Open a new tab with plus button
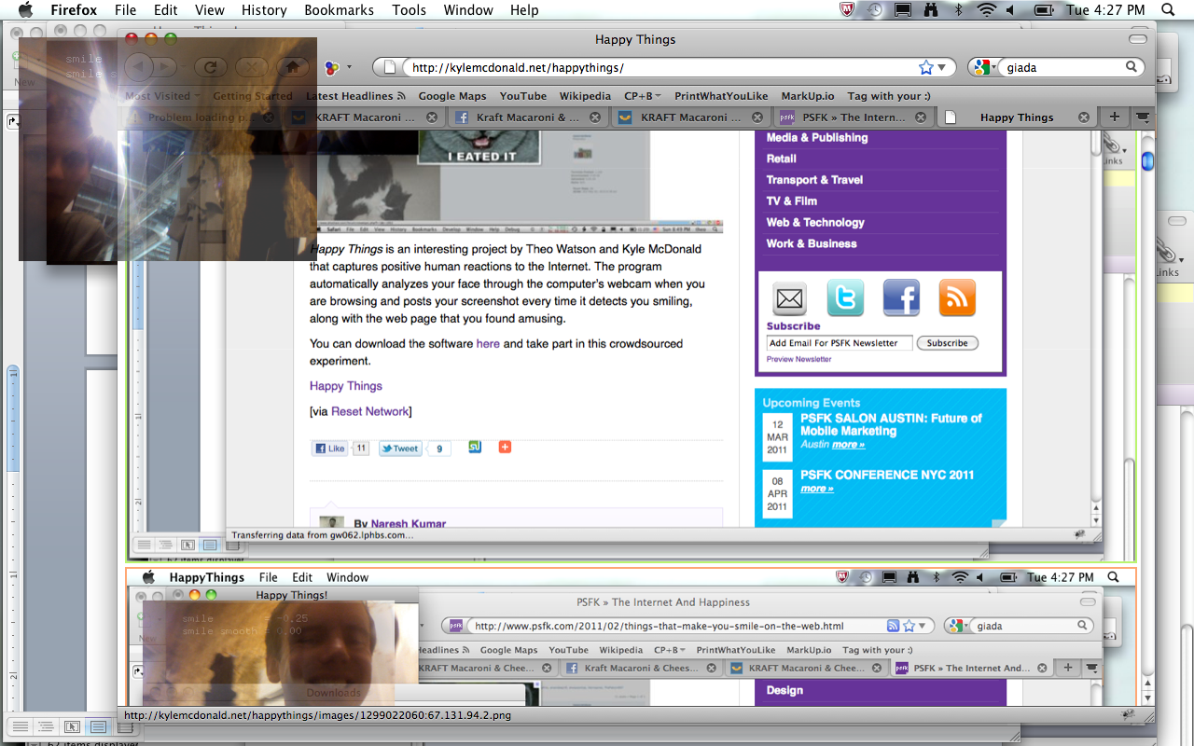 (x=1114, y=117)
